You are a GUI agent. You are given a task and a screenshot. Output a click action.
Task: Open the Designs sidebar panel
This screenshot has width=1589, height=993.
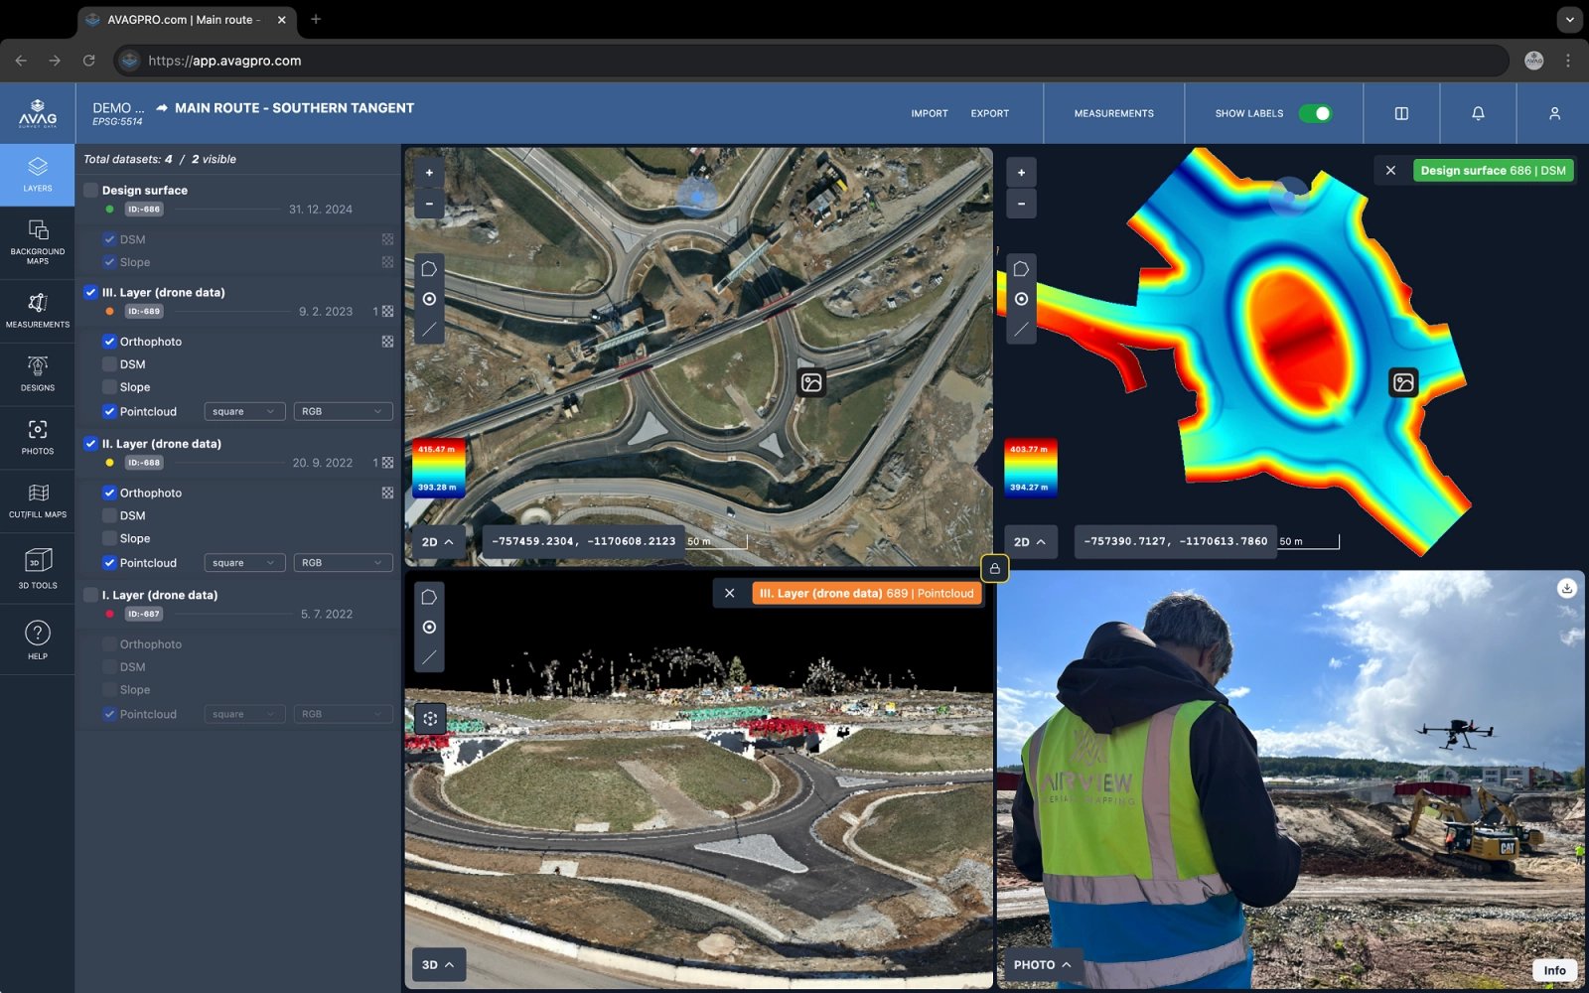click(38, 374)
